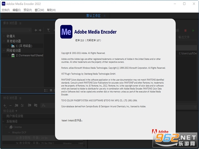Click the C:\Users output file path

(188, 53)
